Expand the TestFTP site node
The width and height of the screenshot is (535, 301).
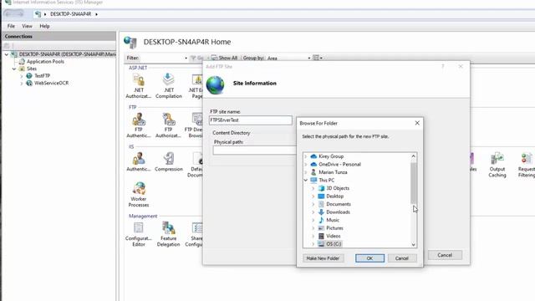click(x=22, y=76)
